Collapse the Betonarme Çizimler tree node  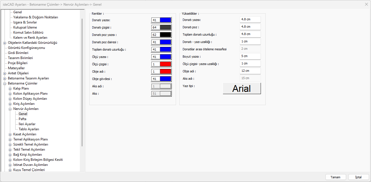coord(5,83)
